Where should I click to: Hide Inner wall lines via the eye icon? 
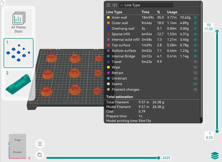(x=195, y=17)
